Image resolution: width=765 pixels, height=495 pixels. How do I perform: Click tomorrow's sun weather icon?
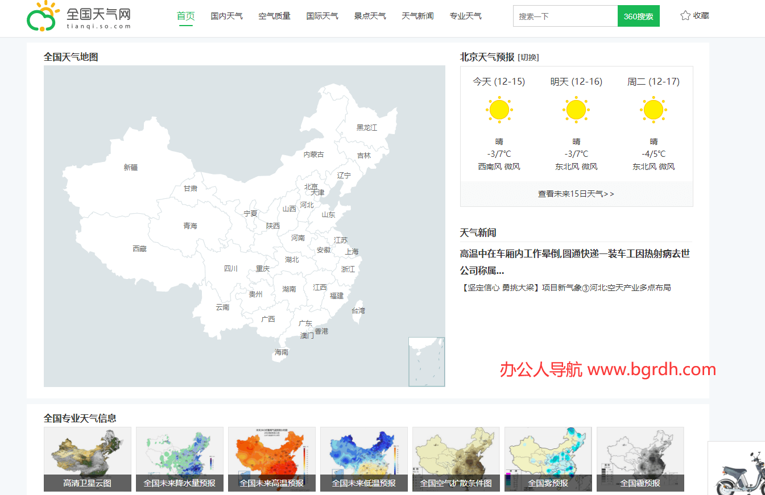coord(576,109)
